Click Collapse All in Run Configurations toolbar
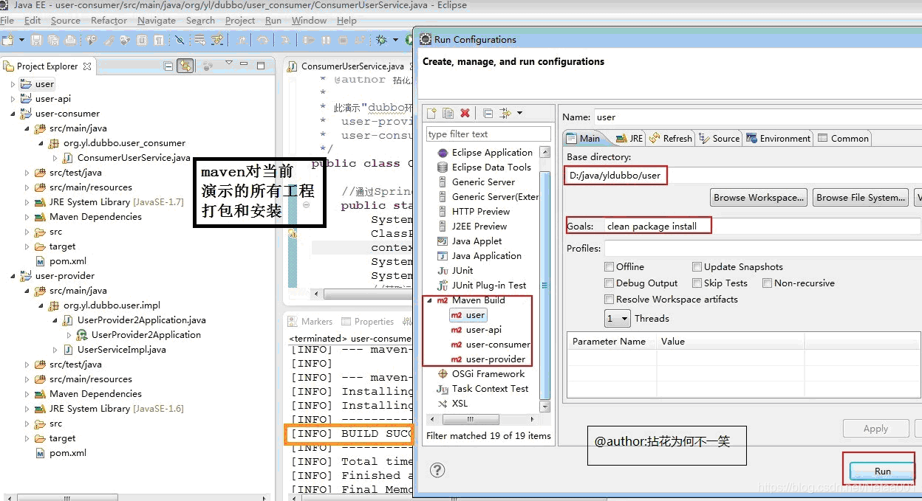 coord(488,113)
